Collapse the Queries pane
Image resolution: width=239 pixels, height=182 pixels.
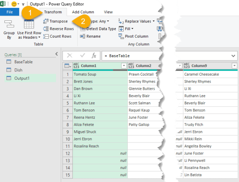[57, 54]
